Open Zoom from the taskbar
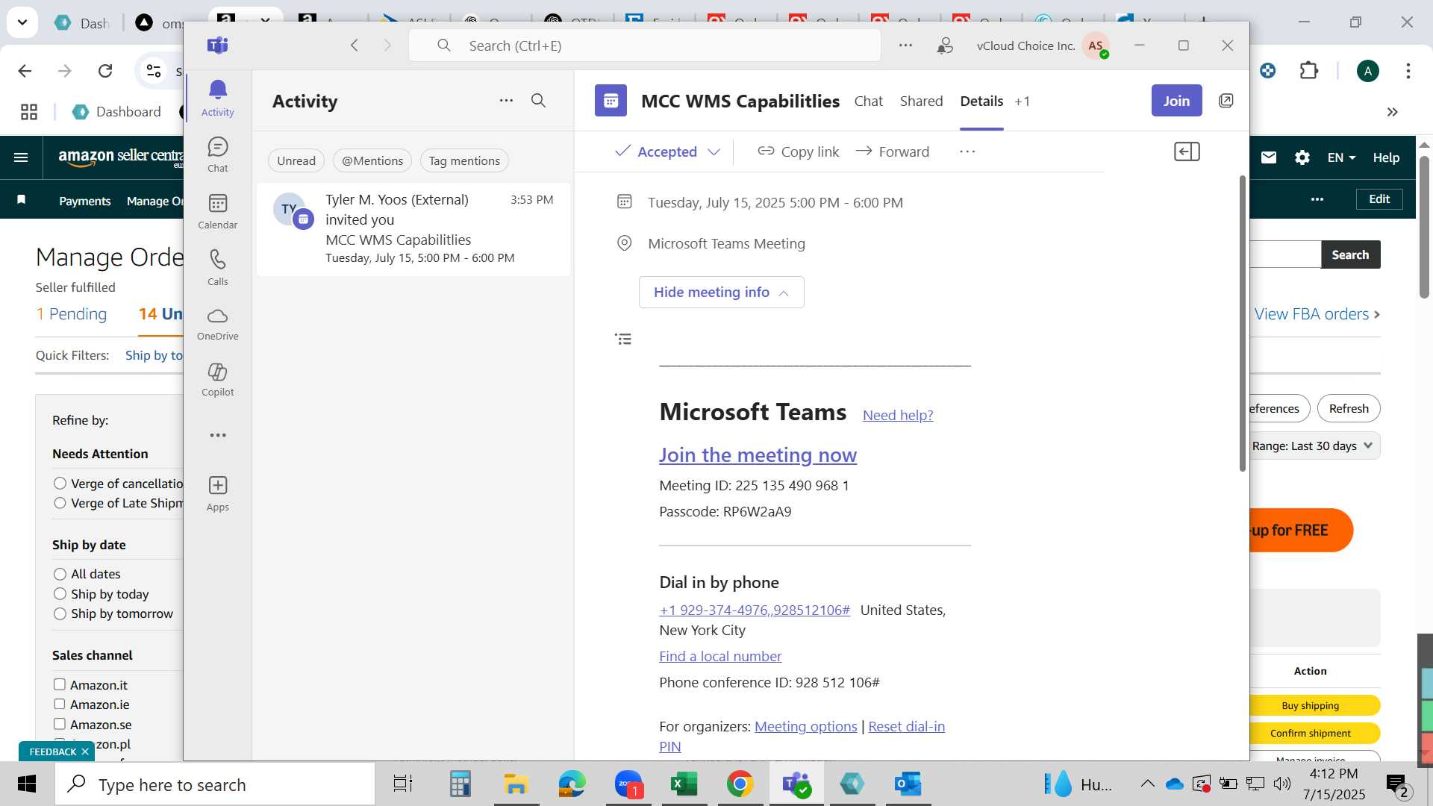 pos(628,784)
